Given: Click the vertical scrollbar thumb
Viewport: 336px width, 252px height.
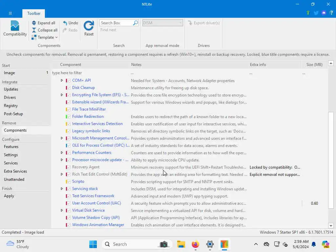Looking at the screenshot, I should coord(331,160).
